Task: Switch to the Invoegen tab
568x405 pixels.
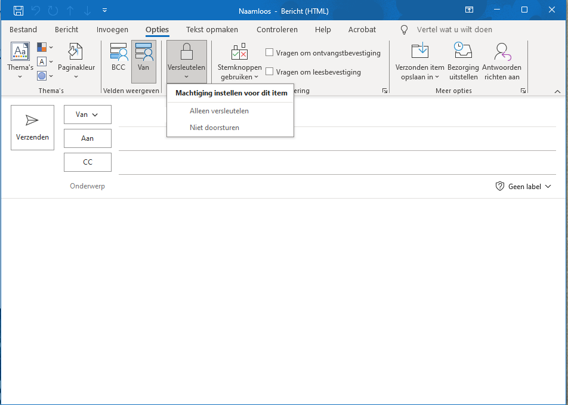Action: [x=112, y=30]
